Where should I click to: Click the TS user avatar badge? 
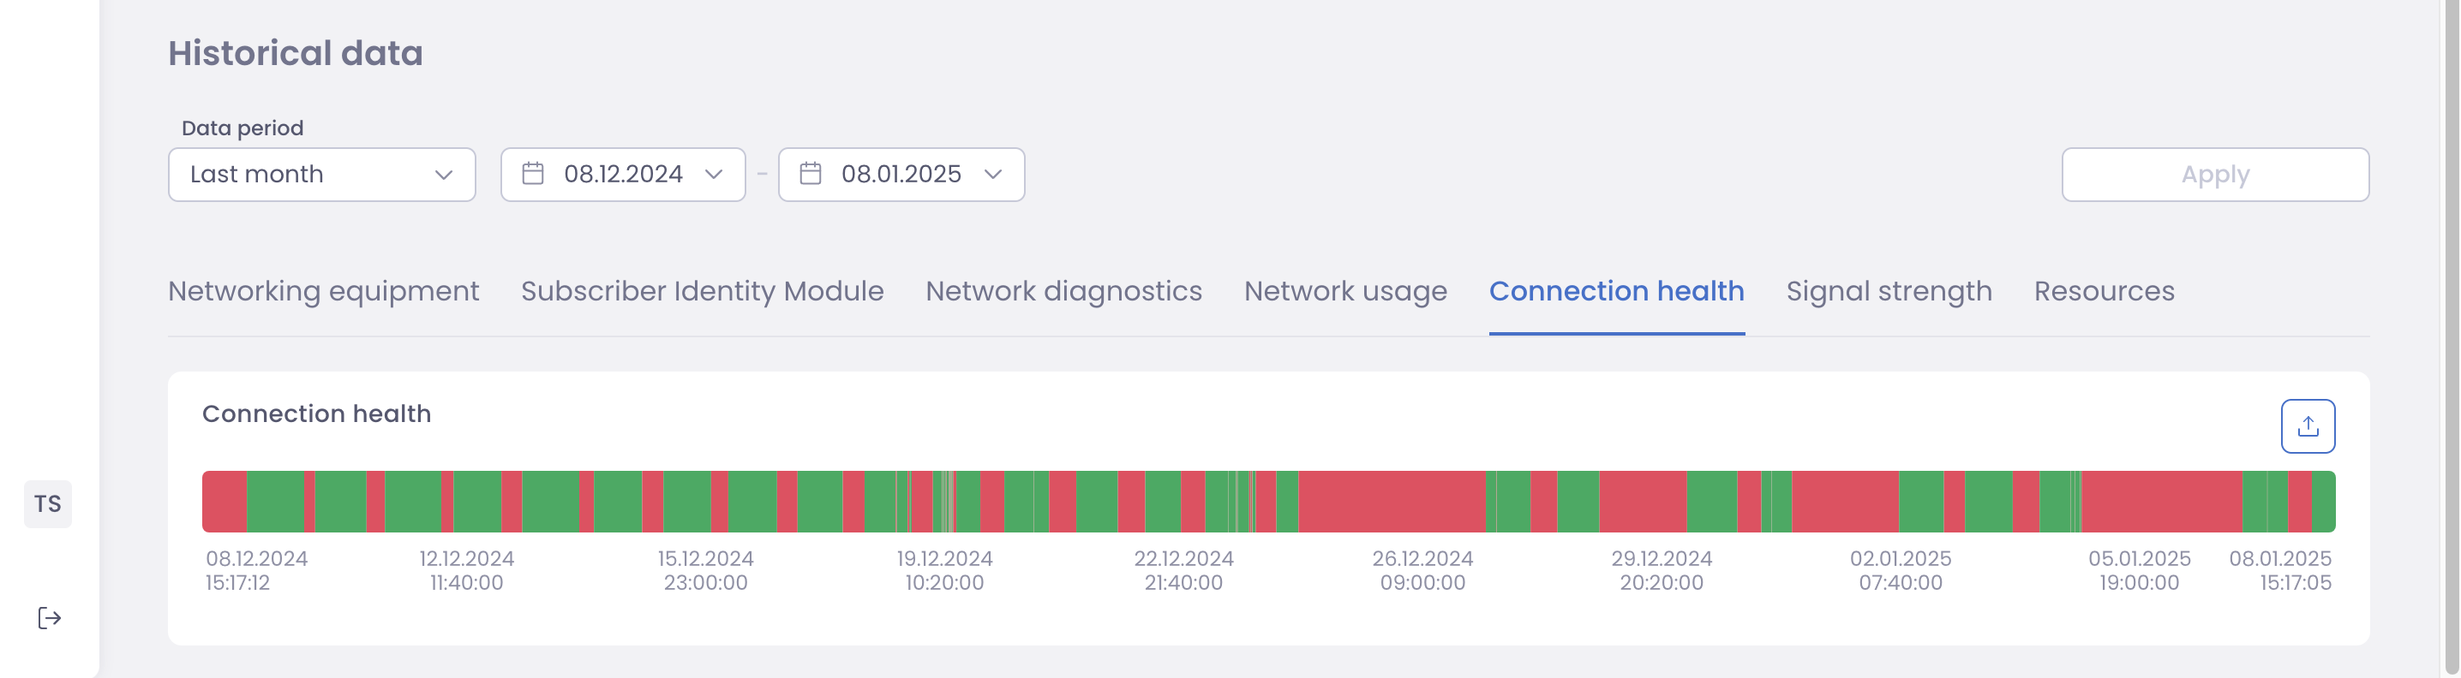(48, 503)
